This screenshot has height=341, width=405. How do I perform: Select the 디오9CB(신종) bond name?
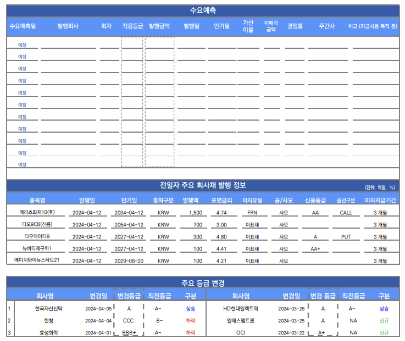(37, 224)
